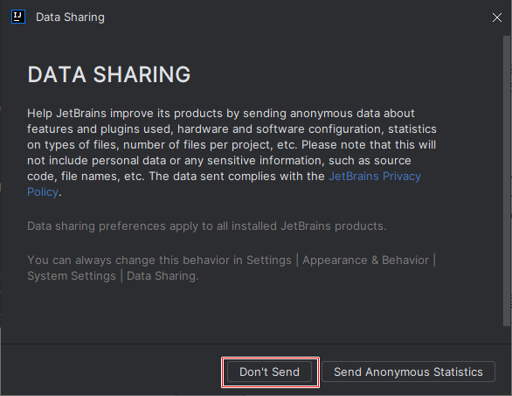
Task: Click the word 'Settings' in the path hint
Action: pos(269,261)
